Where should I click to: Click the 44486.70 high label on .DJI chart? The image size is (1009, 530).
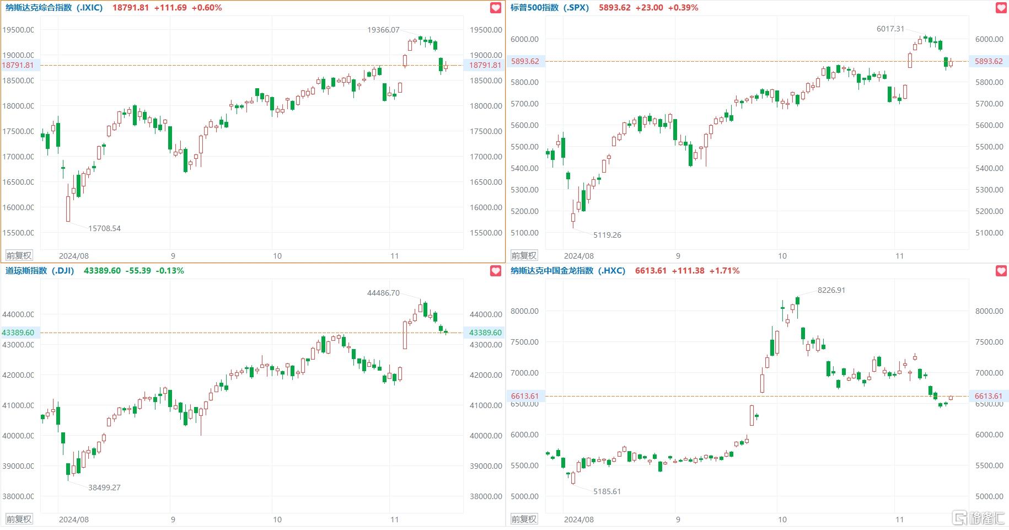pos(383,293)
